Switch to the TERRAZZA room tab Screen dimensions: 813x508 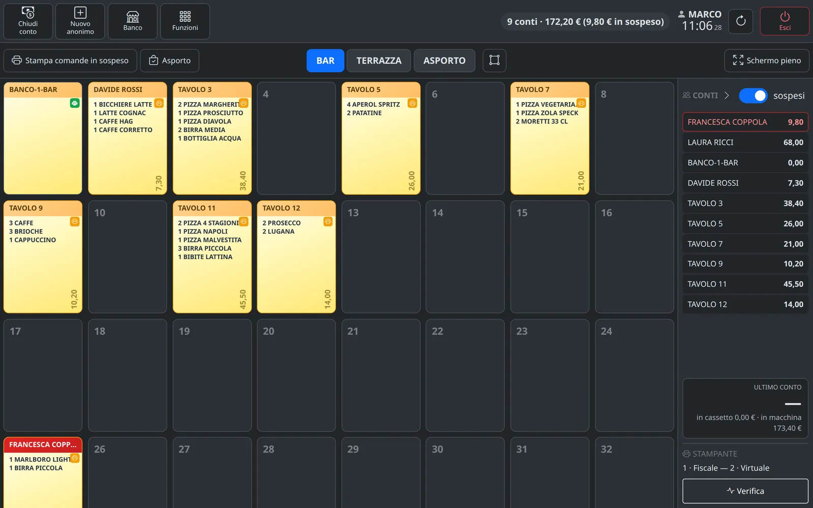click(379, 60)
